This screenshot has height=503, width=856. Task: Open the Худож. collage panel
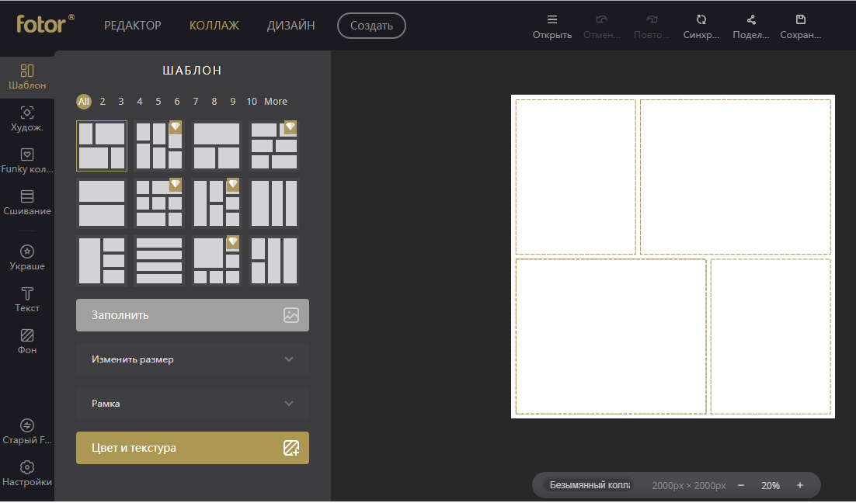26,119
